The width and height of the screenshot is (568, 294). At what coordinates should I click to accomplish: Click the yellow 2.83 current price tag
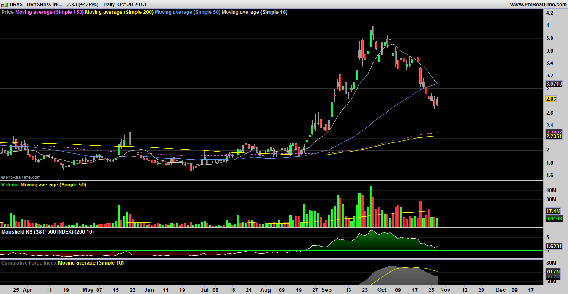(x=551, y=99)
